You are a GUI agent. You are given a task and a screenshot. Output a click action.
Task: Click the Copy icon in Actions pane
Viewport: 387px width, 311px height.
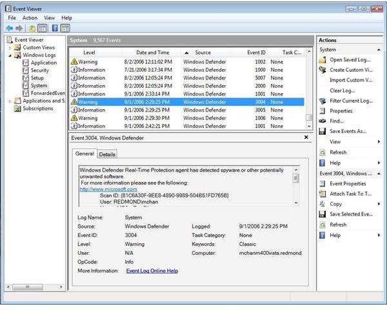coord(322,204)
